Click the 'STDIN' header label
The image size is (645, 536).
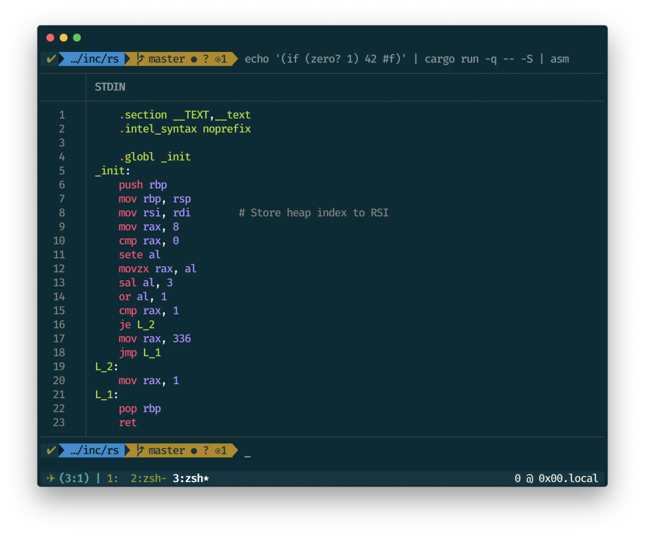[x=110, y=87]
